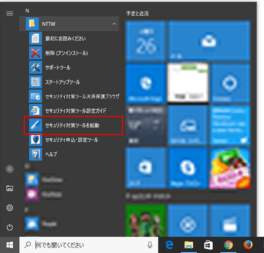The width and height of the screenshot is (264, 253).
Task: Jump to letter N section header
Action: (27, 11)
